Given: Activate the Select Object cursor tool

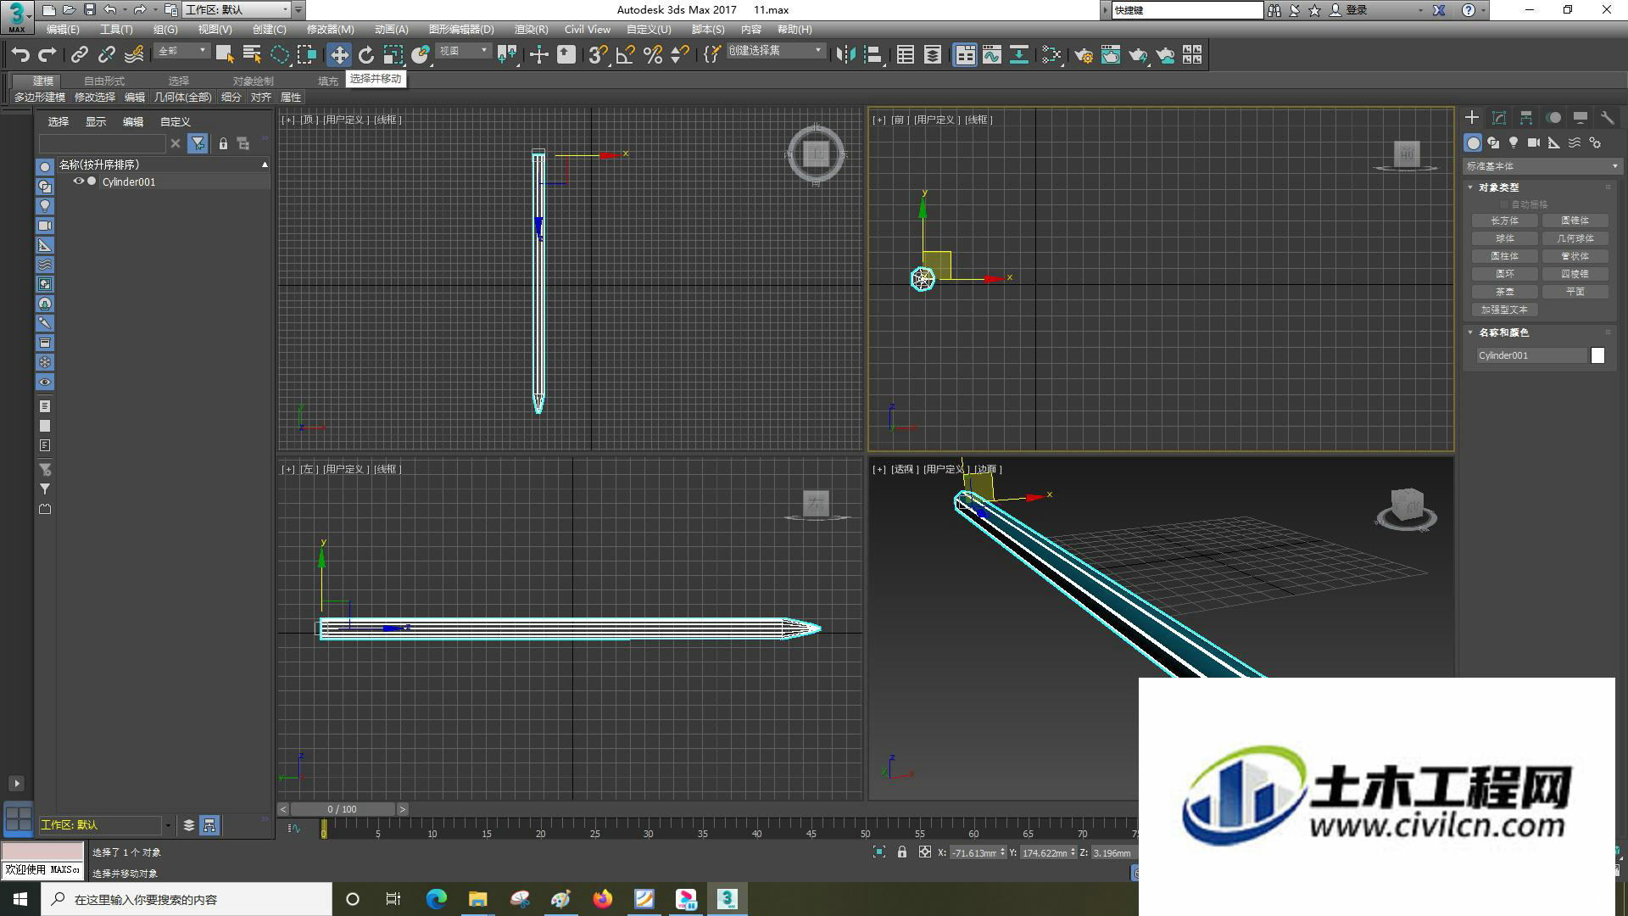Looking at the screenshot, I should (x=225, y=55).
